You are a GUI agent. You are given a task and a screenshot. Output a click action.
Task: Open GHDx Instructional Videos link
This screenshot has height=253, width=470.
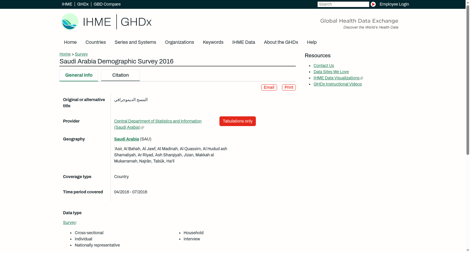pyautogui.click(x=338, y=84)
